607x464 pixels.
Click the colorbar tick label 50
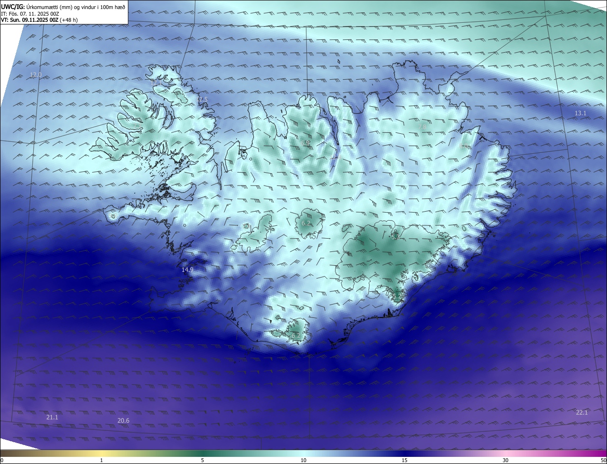(x=603, y=460)
